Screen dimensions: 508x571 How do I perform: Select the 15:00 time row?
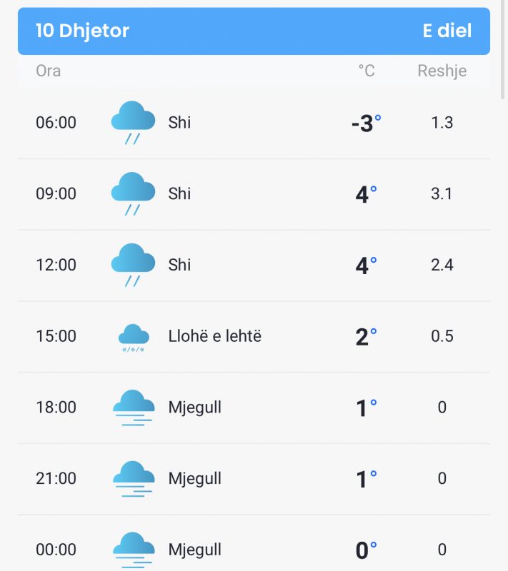[x=254, y=336]
